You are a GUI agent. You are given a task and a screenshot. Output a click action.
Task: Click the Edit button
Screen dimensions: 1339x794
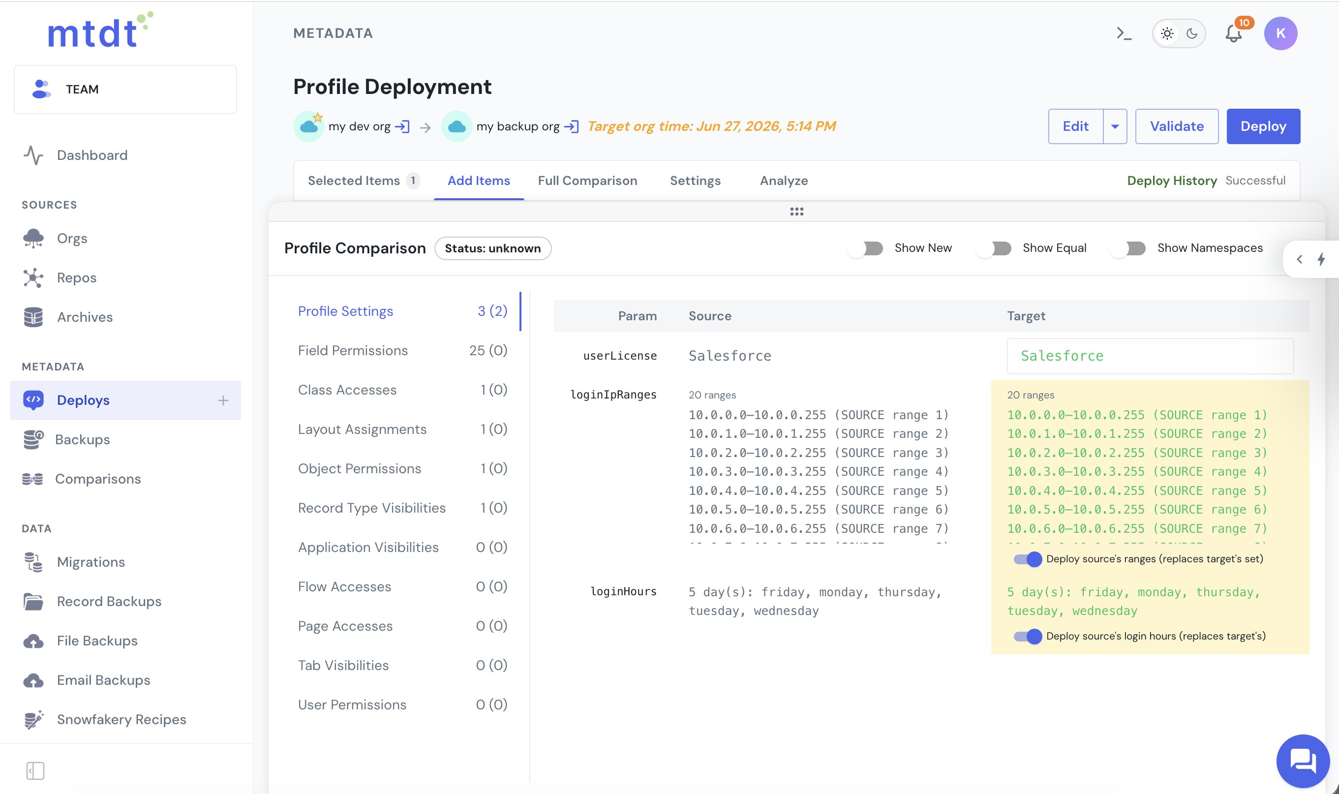[x=1075, y=127]
